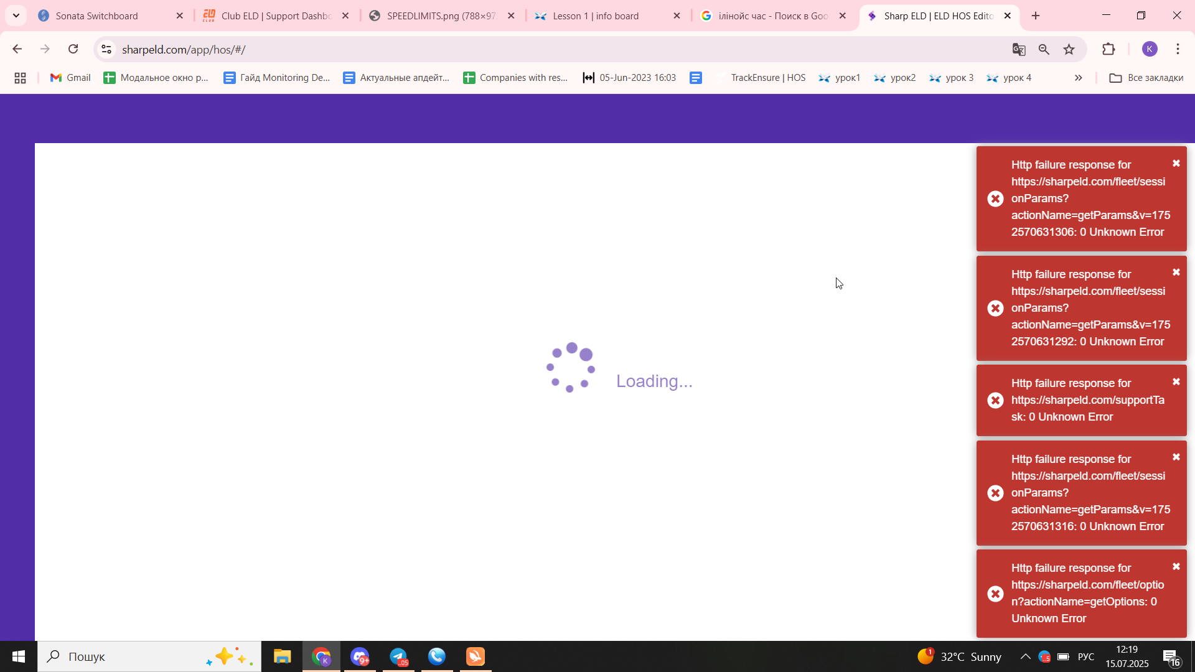Open the taskbar clock and date
Screen dimensions: 1195x672
pos(1127,656)
